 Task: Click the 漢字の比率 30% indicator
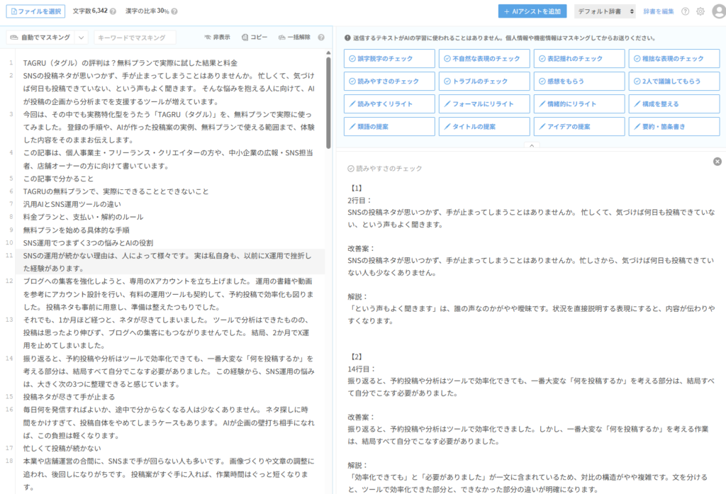point(147,11)
